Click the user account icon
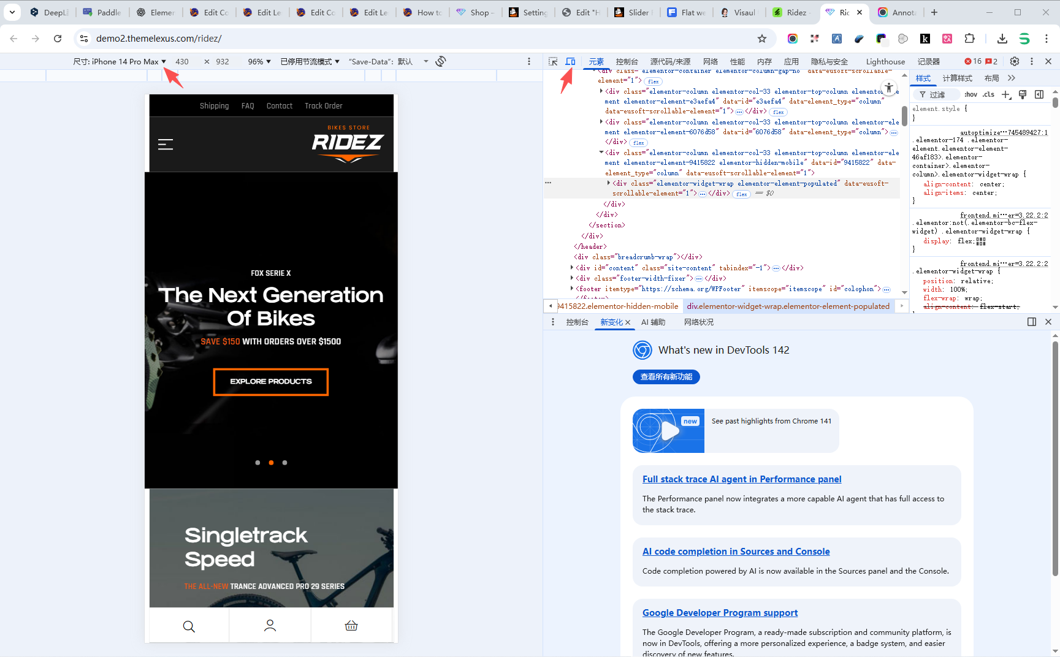This screenshot has width=1060, height=657. point(270,626)
